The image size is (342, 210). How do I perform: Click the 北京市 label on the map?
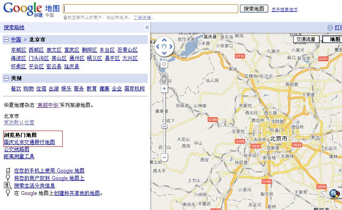pyautogui.click(x=279, y=139)
